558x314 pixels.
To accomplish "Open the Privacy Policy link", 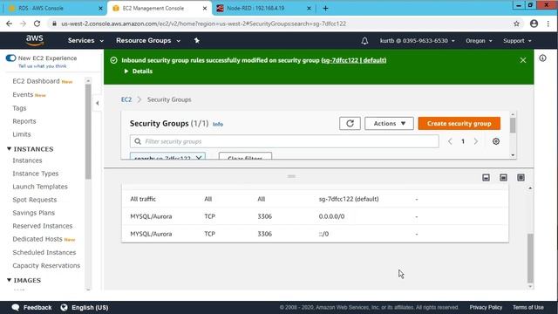I will point(486,307).
